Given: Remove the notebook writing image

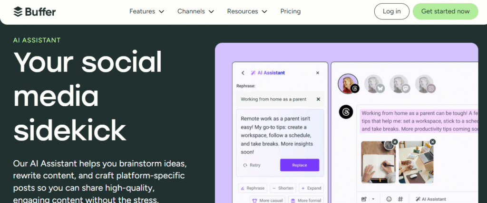Looking at the screenshot, I should (395, 142).
